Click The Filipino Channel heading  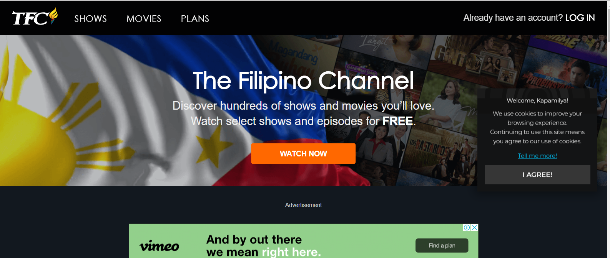(x=303, y=81)
